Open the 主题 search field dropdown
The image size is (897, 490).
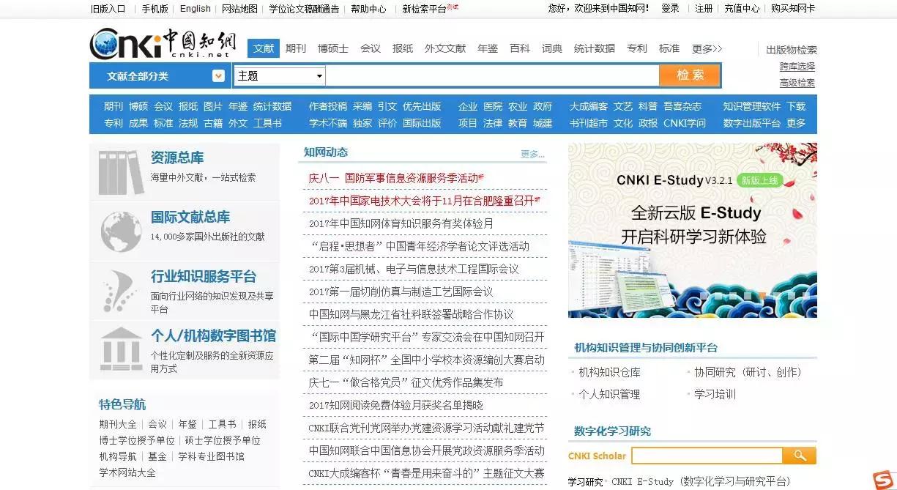[x=278, y=75]
